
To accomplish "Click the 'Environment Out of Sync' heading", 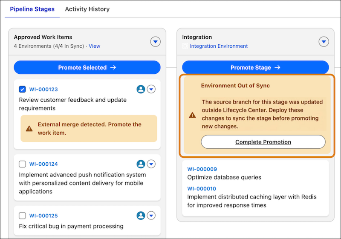I will [235, 86].
